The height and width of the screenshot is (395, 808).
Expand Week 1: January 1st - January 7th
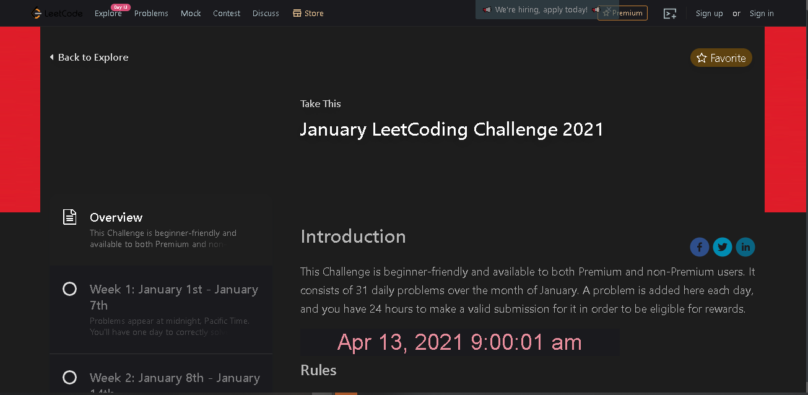tap(161, 310)
